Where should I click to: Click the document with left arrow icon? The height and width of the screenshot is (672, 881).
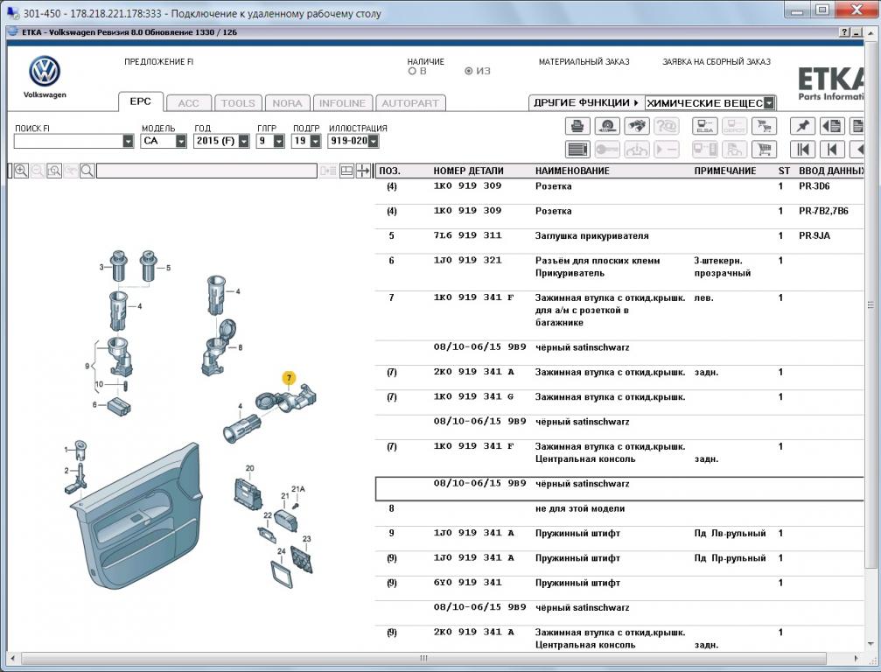tap(832, 126)
